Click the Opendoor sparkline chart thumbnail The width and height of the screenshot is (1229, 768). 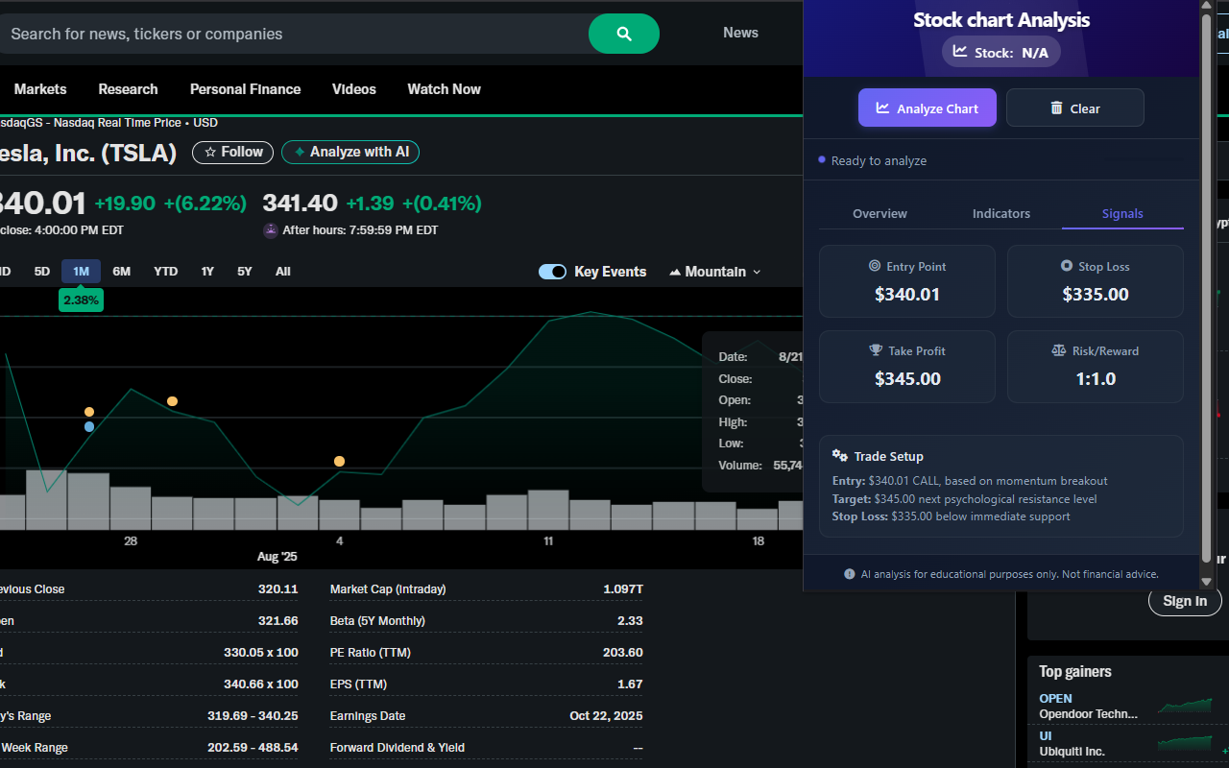[x=1184, y=706]
